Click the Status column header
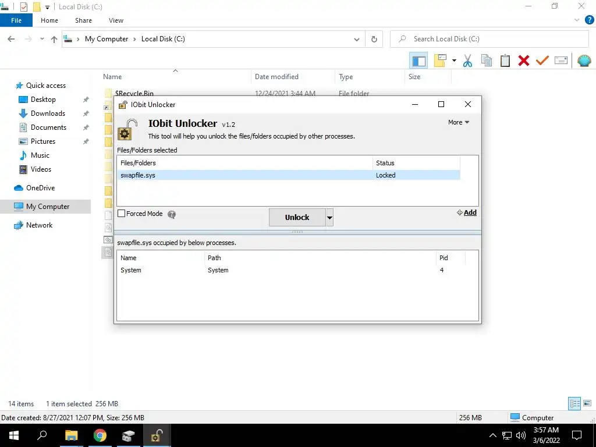 click(416, 163)
